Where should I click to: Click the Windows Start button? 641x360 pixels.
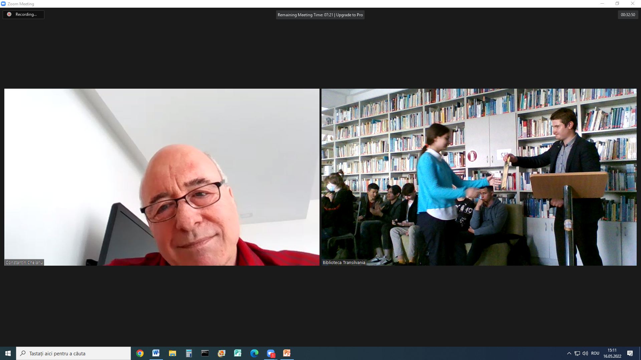point(8,353)
